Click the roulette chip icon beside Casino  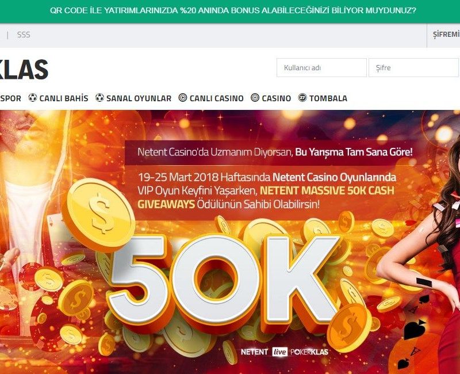point(255,98)
